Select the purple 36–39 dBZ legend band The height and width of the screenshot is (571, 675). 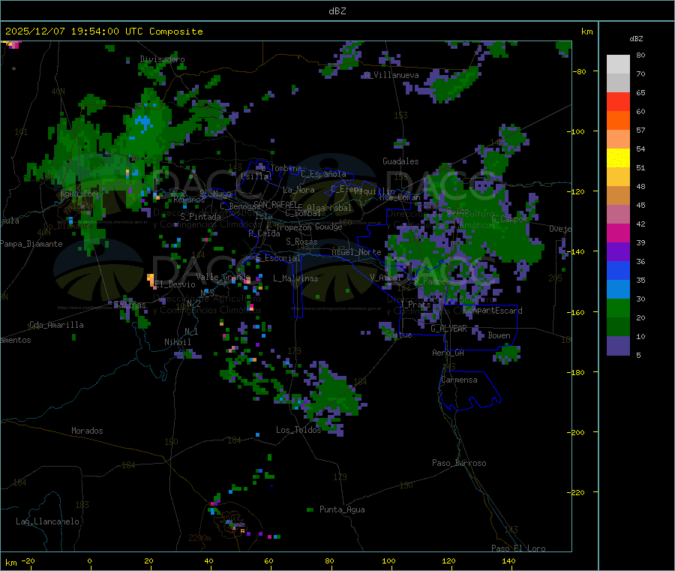618,252
